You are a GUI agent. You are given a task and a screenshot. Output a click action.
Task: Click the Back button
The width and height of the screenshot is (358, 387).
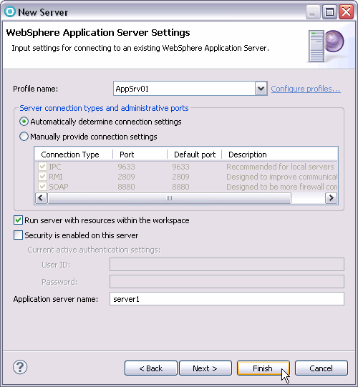151,368
